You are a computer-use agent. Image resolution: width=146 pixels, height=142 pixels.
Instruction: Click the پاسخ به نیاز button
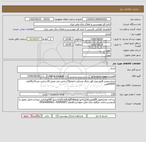[101, 116]
